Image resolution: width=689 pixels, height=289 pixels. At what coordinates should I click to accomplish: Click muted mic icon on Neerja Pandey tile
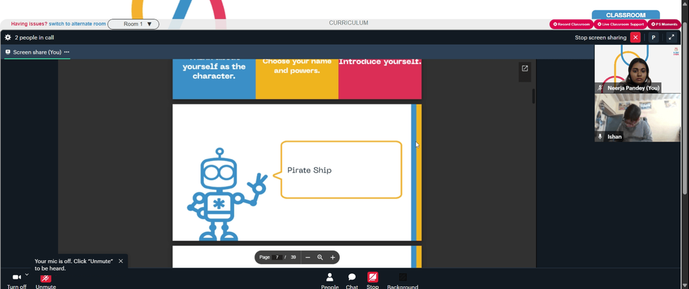click(600, 88)
